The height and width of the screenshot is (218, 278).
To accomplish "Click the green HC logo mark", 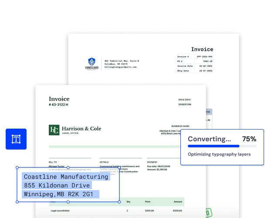I will pyautogui.click(x=54, y=130).
